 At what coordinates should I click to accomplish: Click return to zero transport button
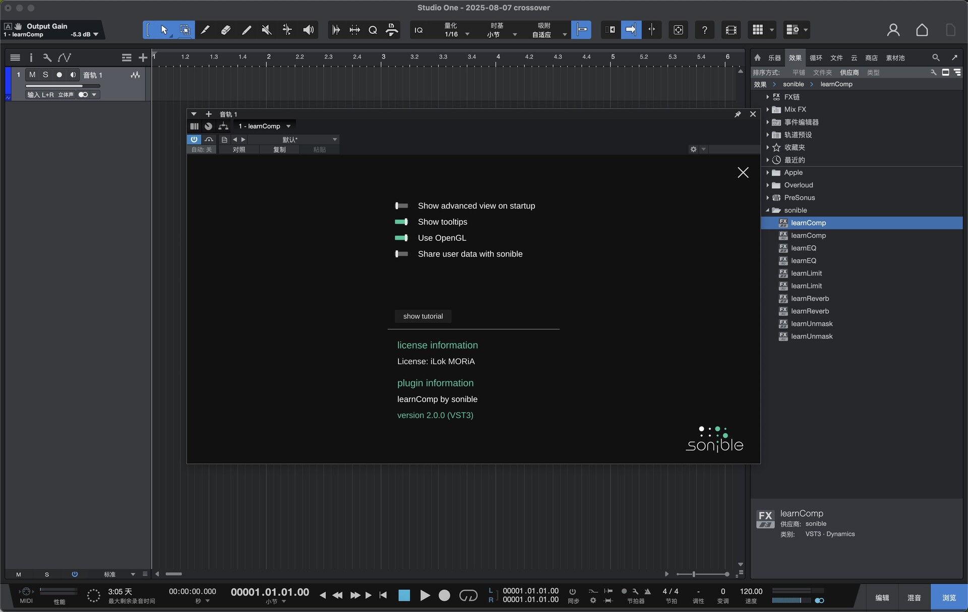pyautogui.click(x=383, y=595)
